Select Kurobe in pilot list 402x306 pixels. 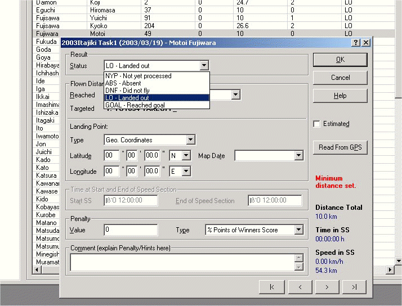46,215
